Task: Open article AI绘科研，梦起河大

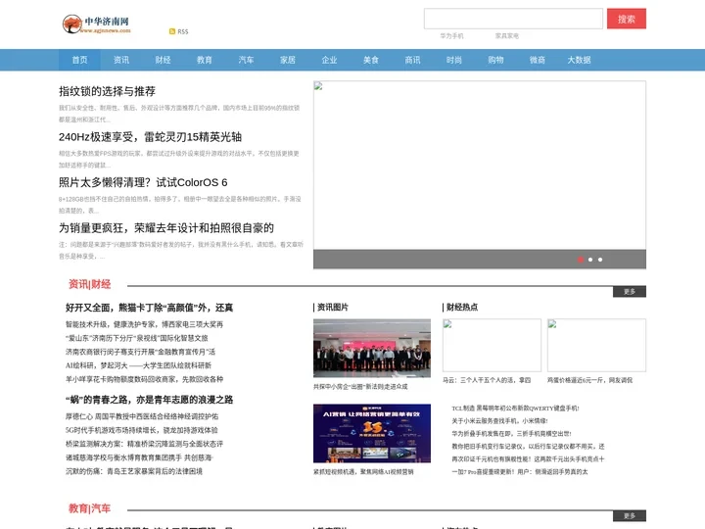Action: [138, 365]
